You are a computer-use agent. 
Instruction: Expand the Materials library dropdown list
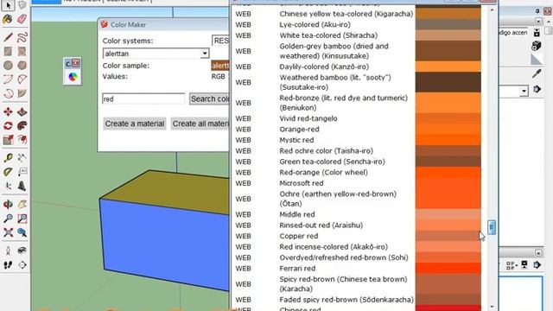click(x=524, y=91)
